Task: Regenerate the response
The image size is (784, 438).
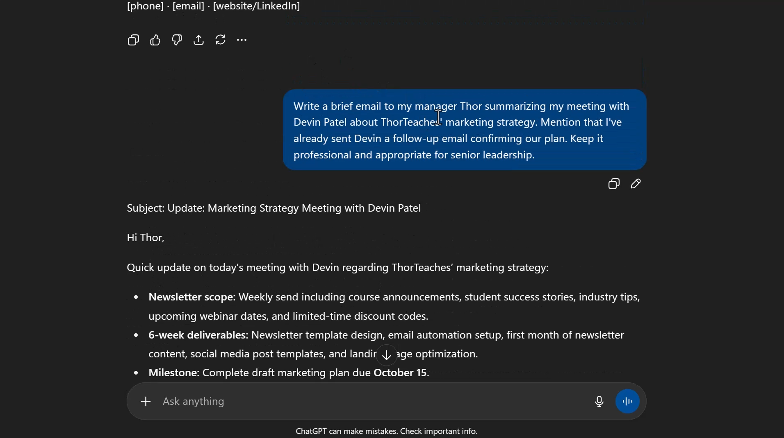Action: [x=220, y=40]
